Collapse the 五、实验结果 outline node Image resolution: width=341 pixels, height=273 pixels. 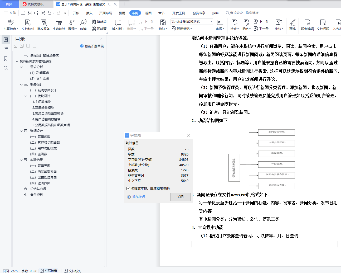(x=21, y=160)
